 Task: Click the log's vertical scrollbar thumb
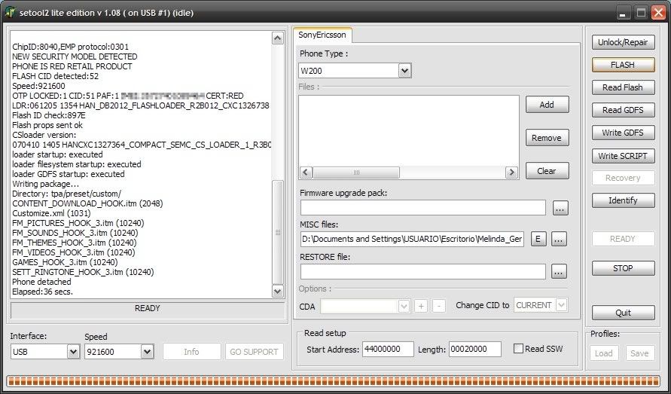point(278,233)
